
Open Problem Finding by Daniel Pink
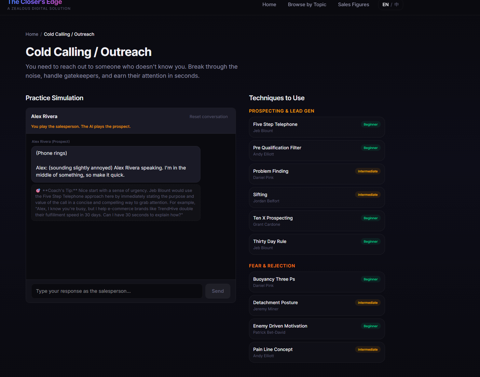[x=316, y=174]
